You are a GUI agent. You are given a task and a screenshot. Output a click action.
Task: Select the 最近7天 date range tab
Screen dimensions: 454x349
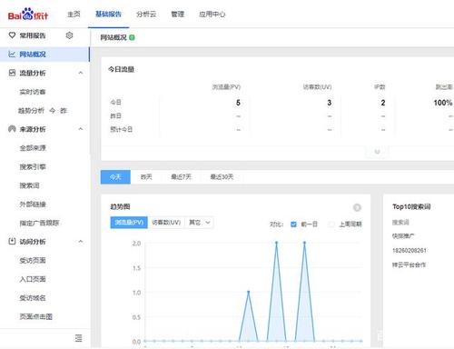pyautogui.click(x=182, y=177)
